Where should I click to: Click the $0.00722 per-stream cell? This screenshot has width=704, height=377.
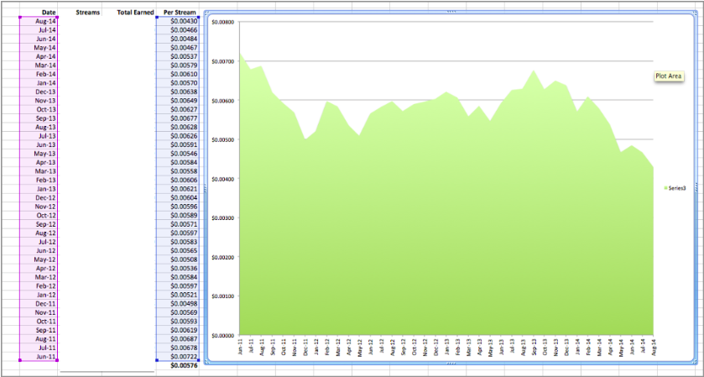pyautogui.click(x=183, y=357)
